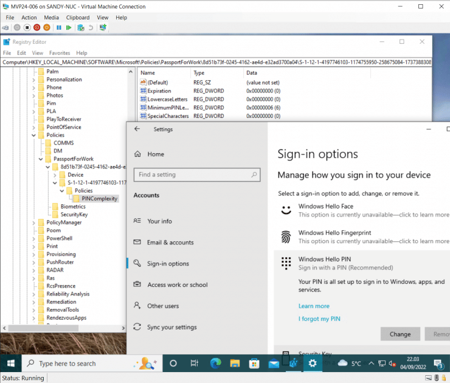This screenshot has height=383, width=450.
Task: Click the orange Save VM state icon
Action: click(x=47, y=27)
